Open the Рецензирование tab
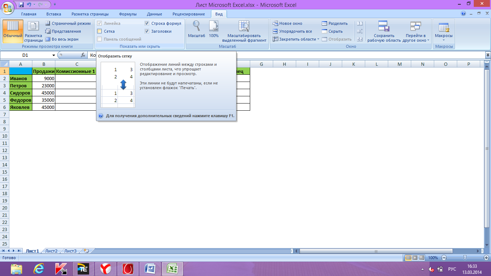The width and height of the screenshot is (491, 276). (x=189, y=14)
